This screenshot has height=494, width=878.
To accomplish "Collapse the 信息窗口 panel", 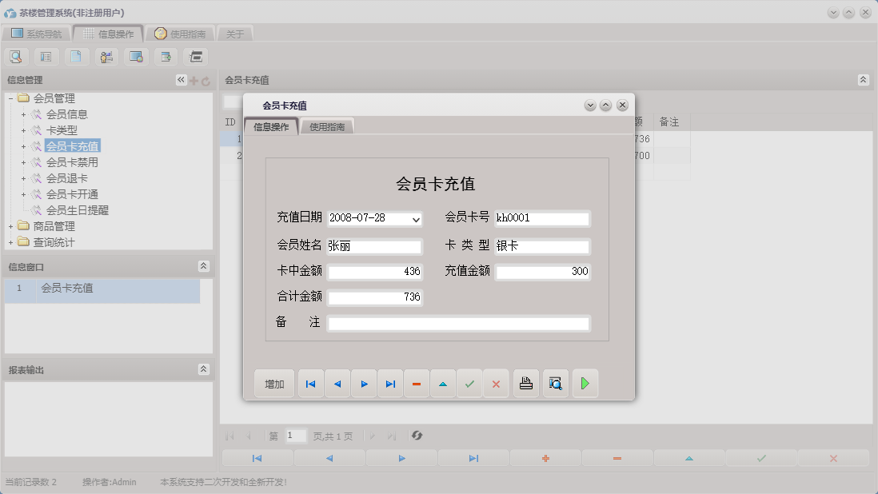I will [x=205, y=266].
